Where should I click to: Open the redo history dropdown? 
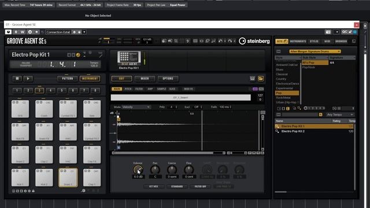(x=235, y=41)
